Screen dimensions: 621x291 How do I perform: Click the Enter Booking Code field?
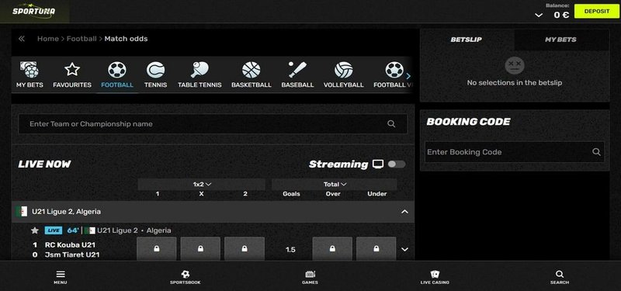pyautogui.click(x=515, y=152)
